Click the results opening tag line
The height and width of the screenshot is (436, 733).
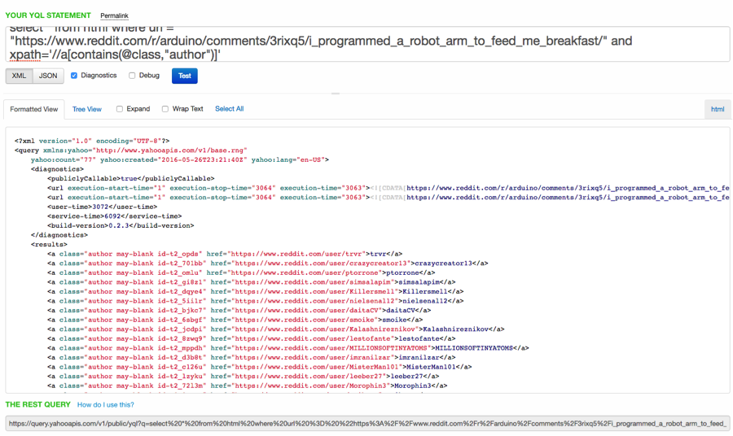pyautogui.click(x=49, y=244)
